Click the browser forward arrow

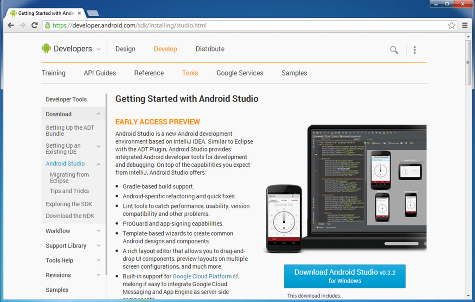[22, 25]
